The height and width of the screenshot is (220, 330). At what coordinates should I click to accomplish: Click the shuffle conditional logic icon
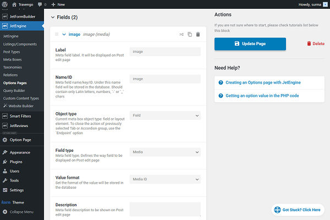click(182, 34)
